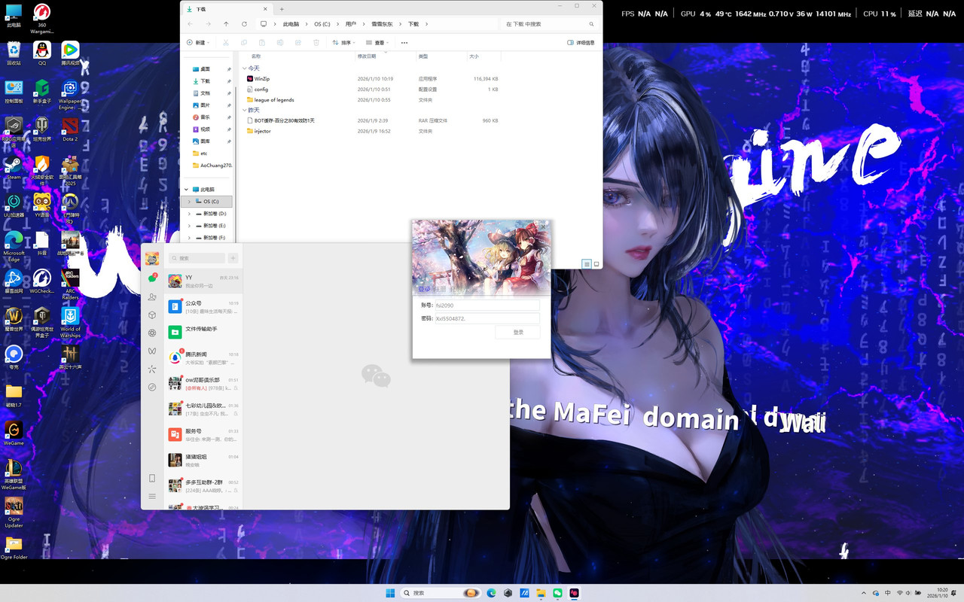Select the injector folder

click(373, 131)
